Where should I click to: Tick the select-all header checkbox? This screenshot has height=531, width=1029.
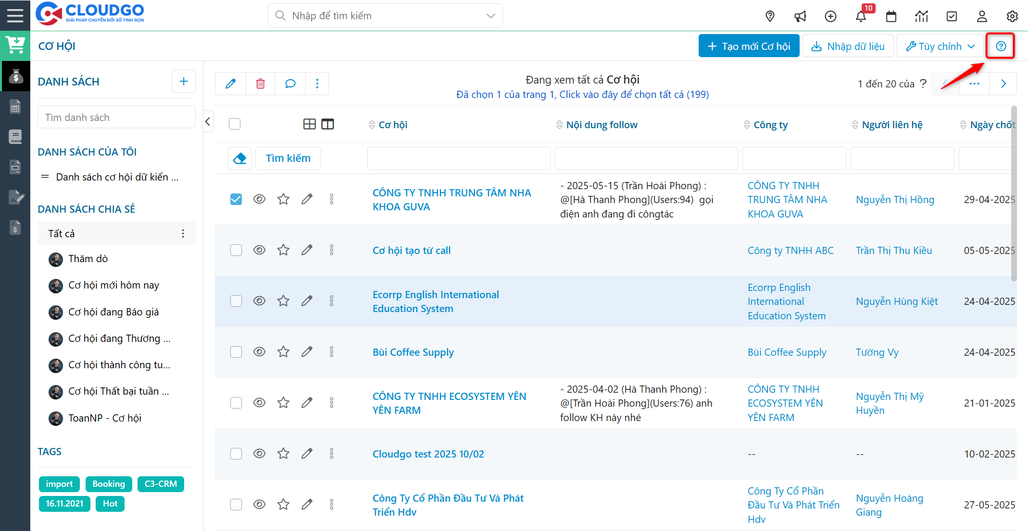[235, 124]
